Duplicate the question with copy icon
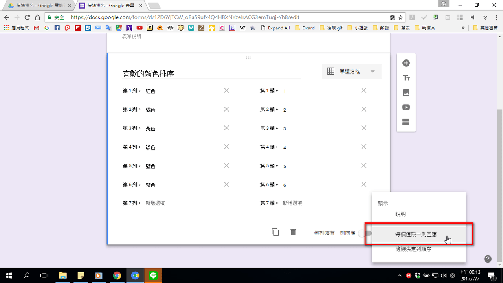The width and height of the screenshot is (503, 283). click(275, 232)
